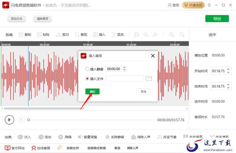
Task: Click the blue playhead line in the waveform
Action: [x=28, y=76]
